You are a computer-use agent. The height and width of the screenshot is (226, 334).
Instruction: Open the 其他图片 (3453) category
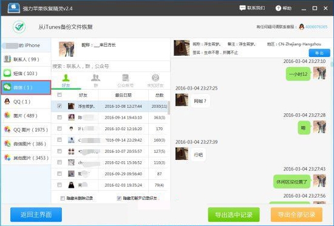click(26, 158)
